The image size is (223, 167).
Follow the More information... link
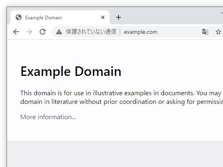coord(48,117)
